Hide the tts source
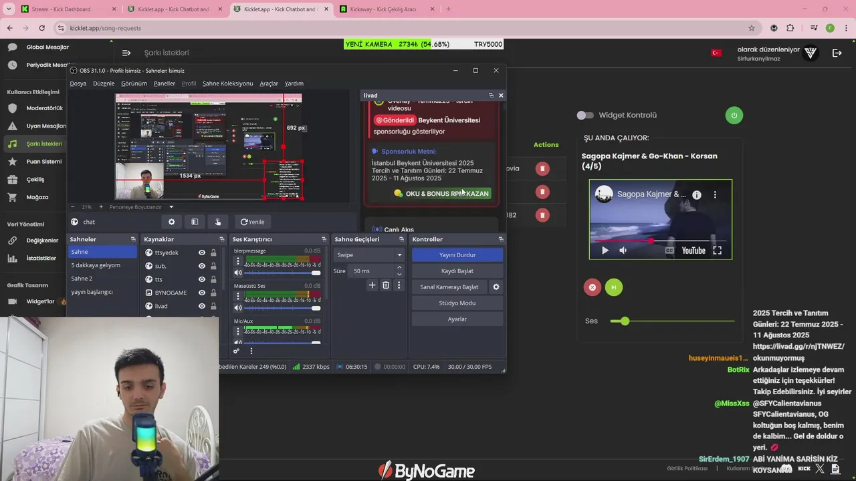This screenshot has height=481, width=856. tap(201, 279)
